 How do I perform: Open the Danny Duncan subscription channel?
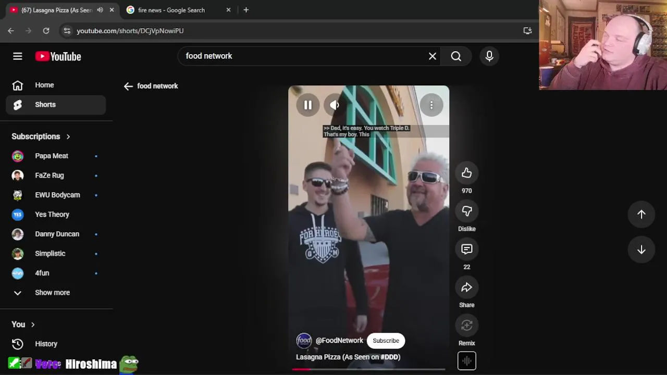pos(56,234)
